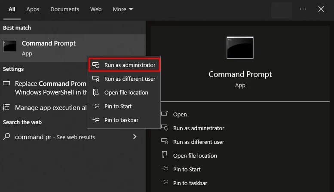Switch to the All tab
The image size is (334, 192).
pos(12,9)
